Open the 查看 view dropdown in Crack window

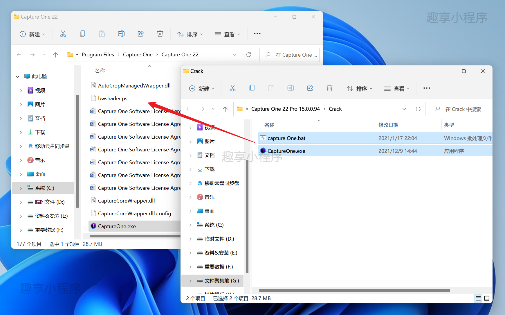[397, 89]
